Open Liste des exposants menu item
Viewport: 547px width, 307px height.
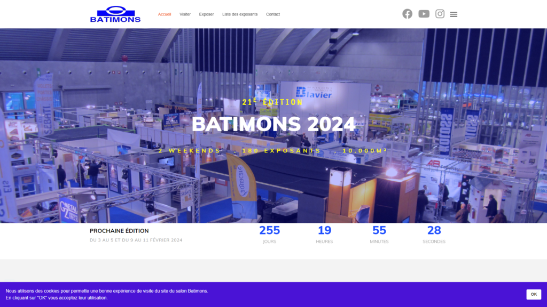click(240, 14)
